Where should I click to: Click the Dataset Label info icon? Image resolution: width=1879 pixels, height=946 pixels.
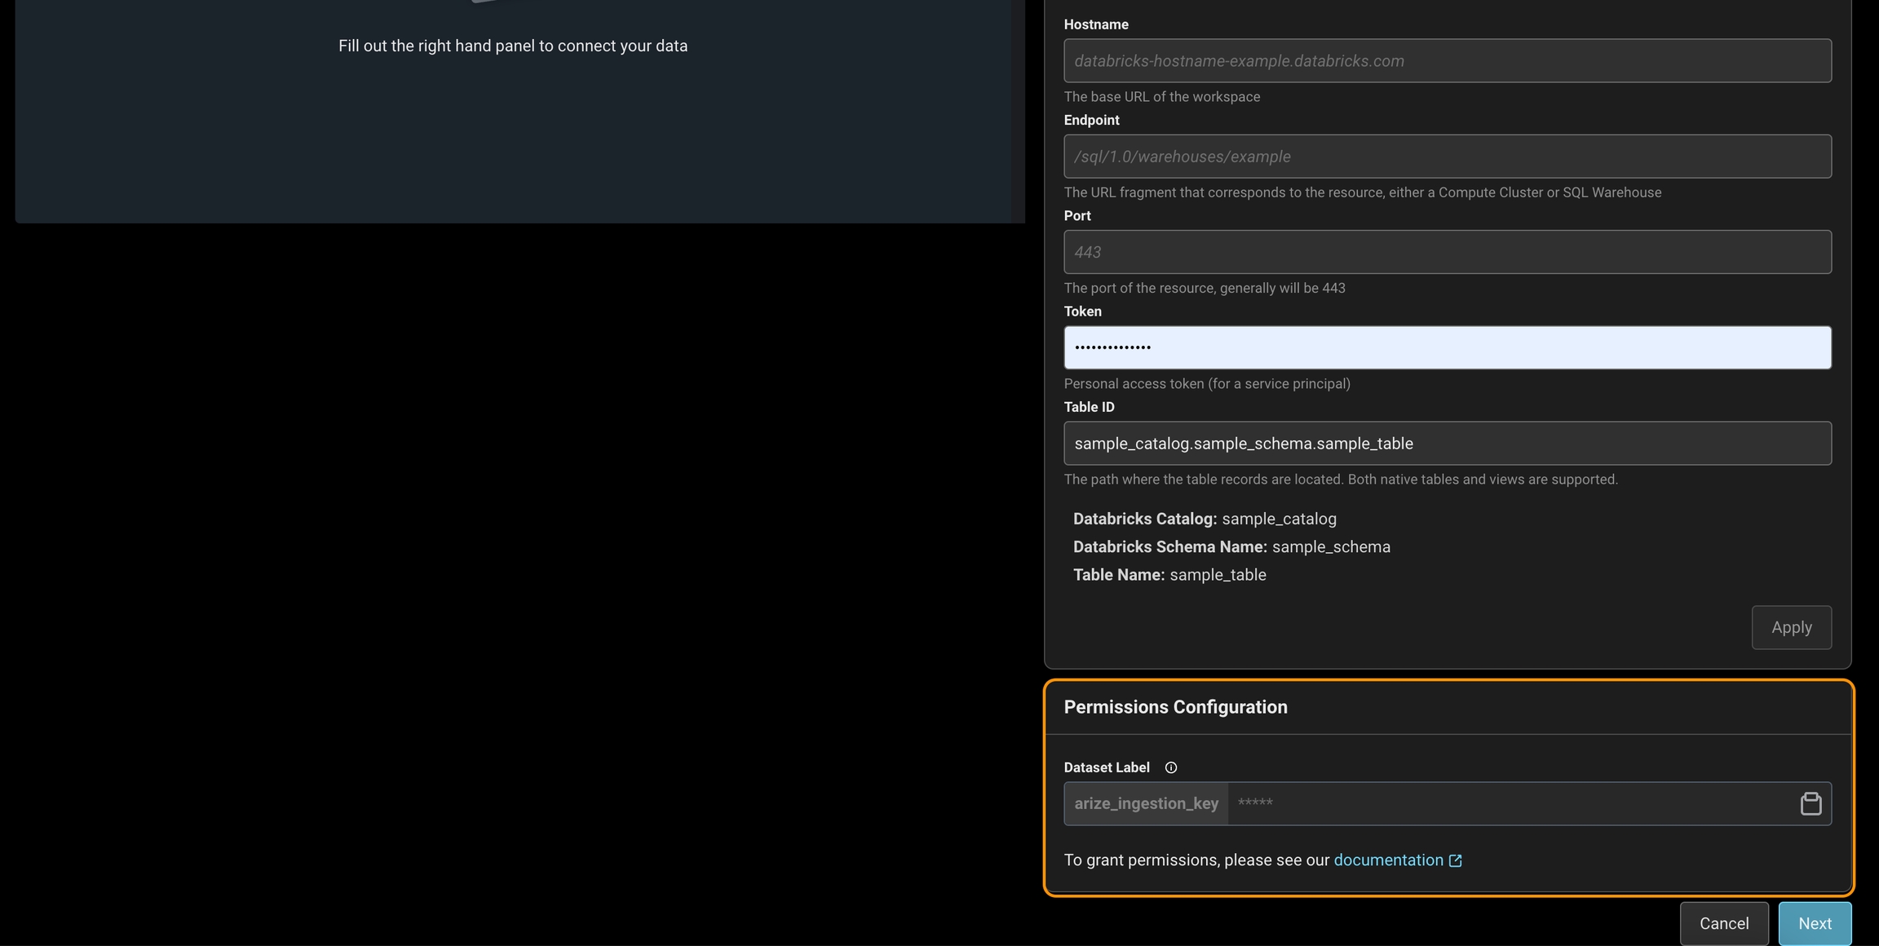click(x=1170, y=767)
